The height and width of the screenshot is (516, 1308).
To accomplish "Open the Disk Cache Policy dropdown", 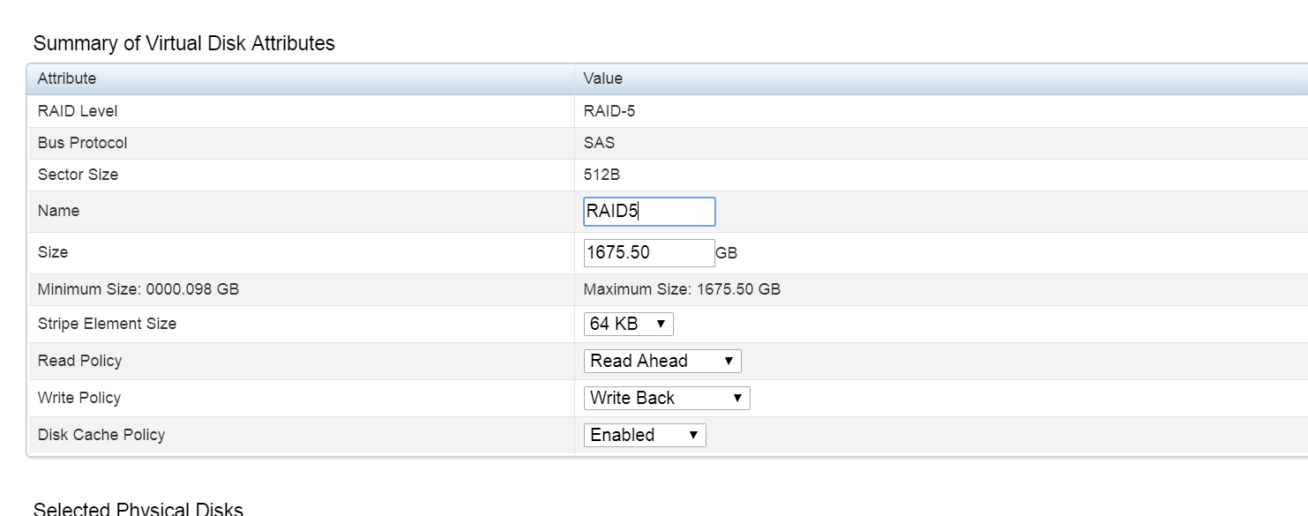I will pos(644,435).
